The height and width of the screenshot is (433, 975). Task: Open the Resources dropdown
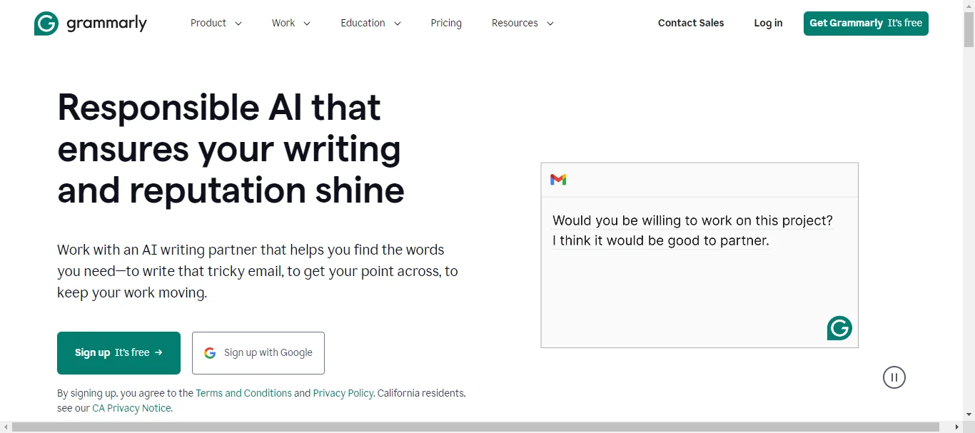pyautogui.click(x=522, y=23)
